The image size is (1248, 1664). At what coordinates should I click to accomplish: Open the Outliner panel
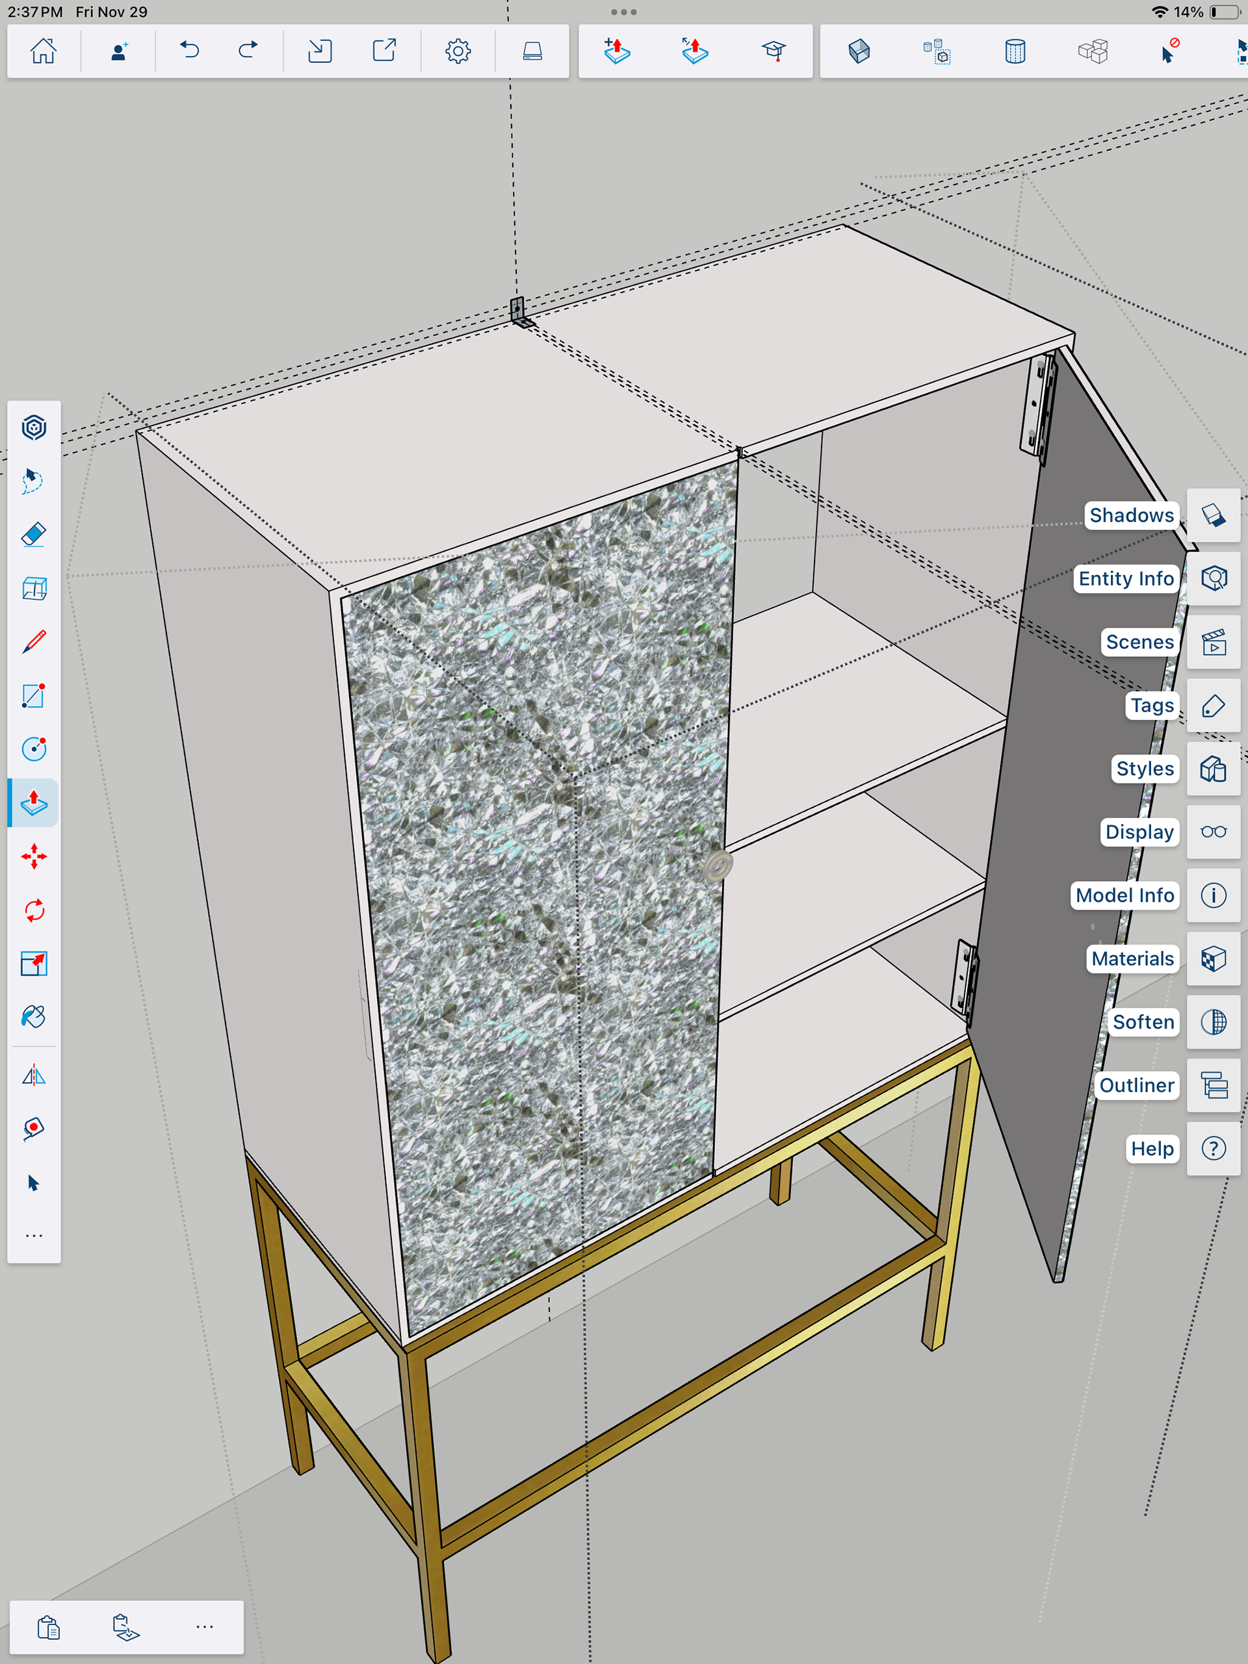[1213, 1086]
